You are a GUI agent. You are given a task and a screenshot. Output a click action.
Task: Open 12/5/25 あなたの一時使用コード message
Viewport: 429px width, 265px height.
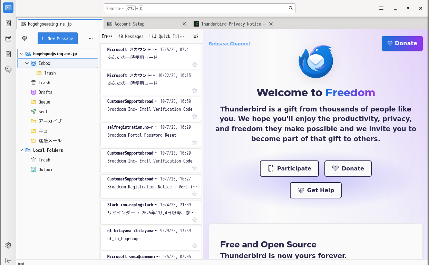point(151,57)
